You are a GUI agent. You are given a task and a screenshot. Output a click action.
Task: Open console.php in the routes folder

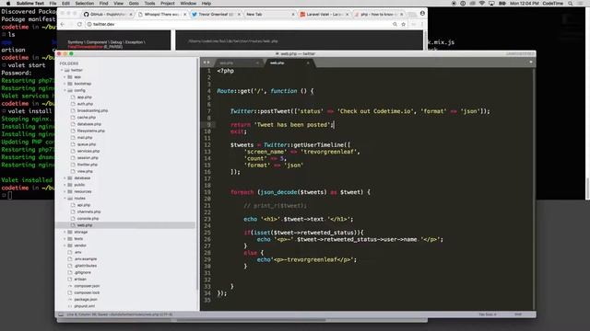click(88, 219)
